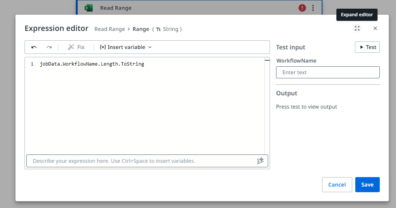The height and width of the screenshot is (208, 396).
Task: Click the String type label
Action: [x=170, y=29]
